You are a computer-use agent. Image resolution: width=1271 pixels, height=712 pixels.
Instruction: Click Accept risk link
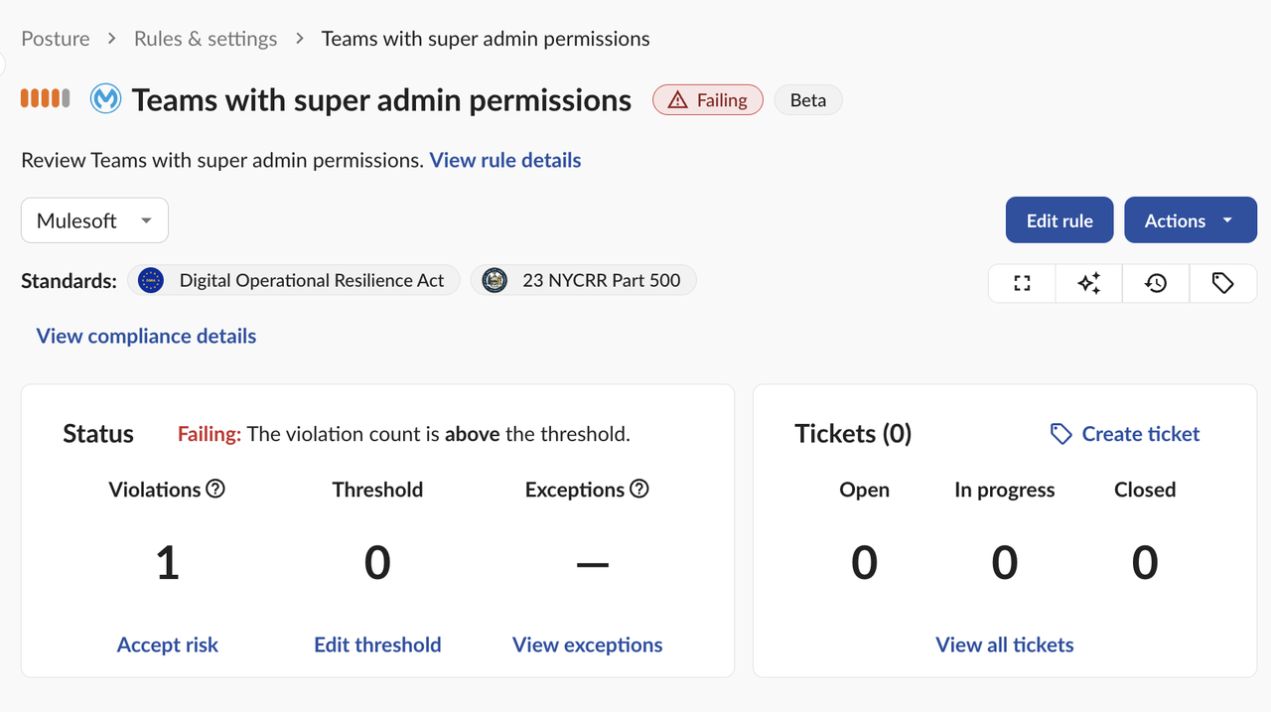(168, 644)
